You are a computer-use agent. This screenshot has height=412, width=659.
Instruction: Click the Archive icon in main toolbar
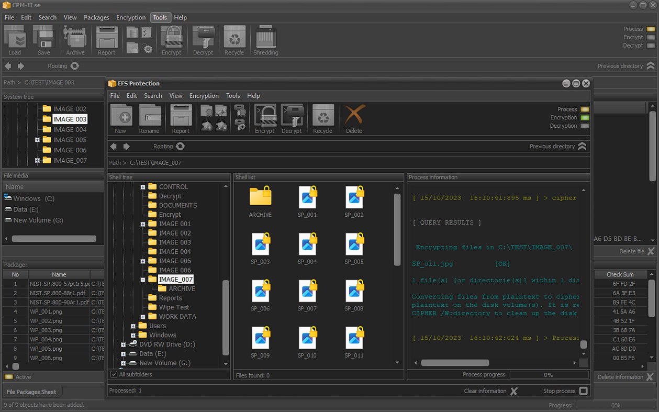(75, 37)
